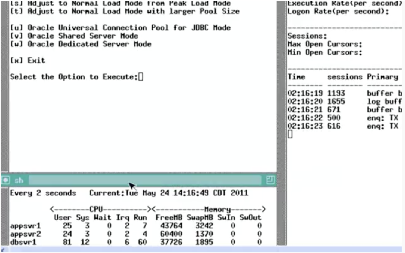Click the 'Sessions:' label in right pane
This screenshot has width=405, height=253.
pos(307,36)
